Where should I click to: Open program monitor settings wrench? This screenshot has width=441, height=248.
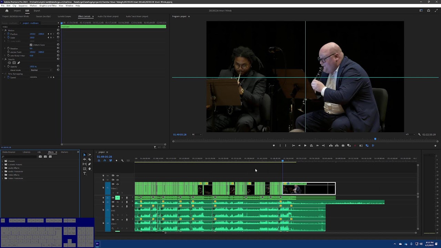(419, 134)
